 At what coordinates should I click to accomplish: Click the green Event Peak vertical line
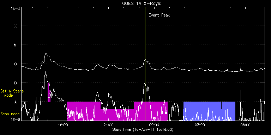point(145,64)
